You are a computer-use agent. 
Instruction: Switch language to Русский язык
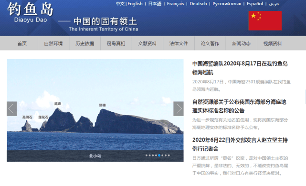click(227, 4)
